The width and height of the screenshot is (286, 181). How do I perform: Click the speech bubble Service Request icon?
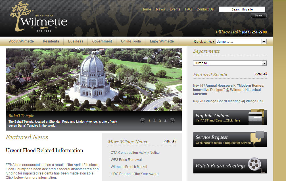257,138
